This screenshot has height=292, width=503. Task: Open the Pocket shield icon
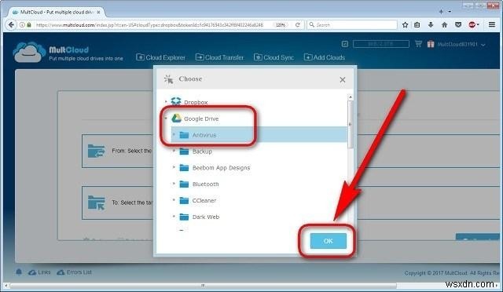pos(458,24)
